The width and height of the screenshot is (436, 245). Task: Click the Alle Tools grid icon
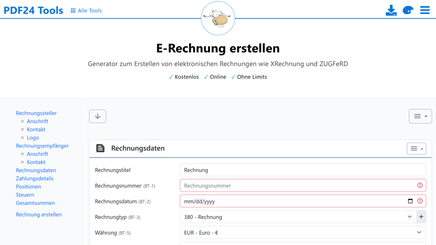pyautogui.click(x=73, y=10)
